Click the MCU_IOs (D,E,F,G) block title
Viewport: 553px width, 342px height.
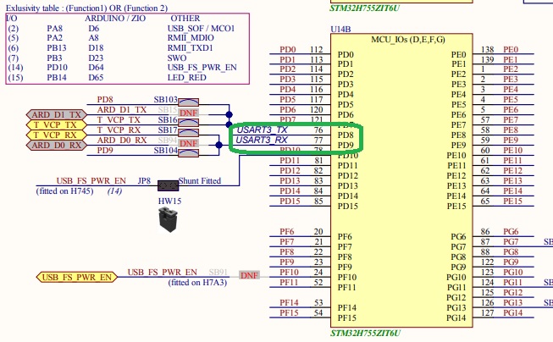point(408,40)
